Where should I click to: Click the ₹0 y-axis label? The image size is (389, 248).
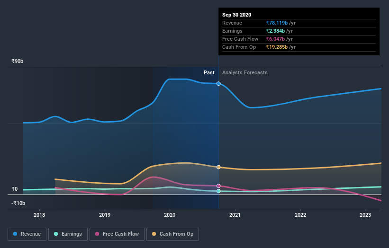(x=15, y=189)
